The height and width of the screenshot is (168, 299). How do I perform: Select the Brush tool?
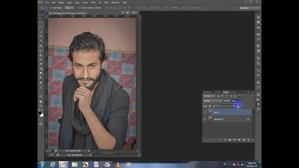click(41, 50)
